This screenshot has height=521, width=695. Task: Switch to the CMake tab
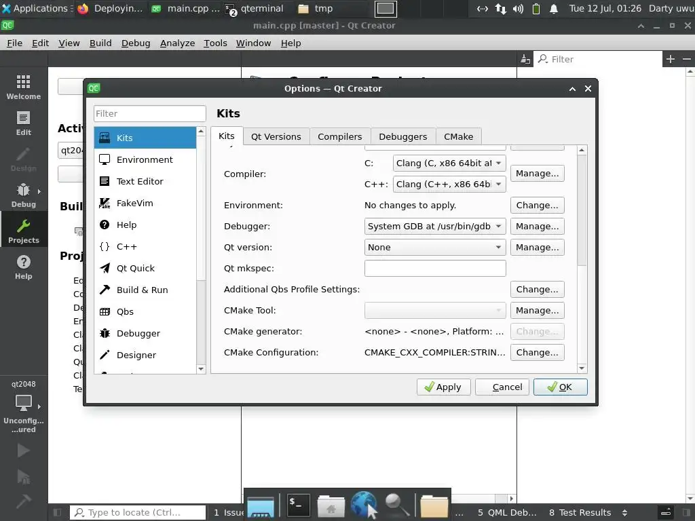coord(459,136)
